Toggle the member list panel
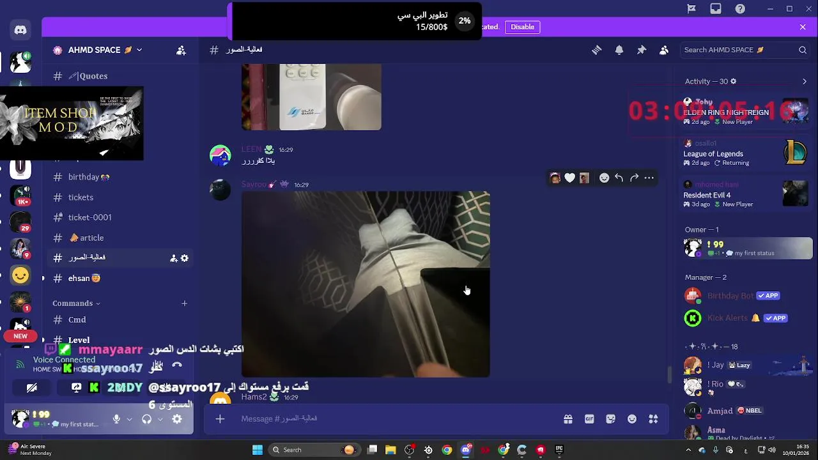The image size is (818, 460). click(x=664, y=50)
